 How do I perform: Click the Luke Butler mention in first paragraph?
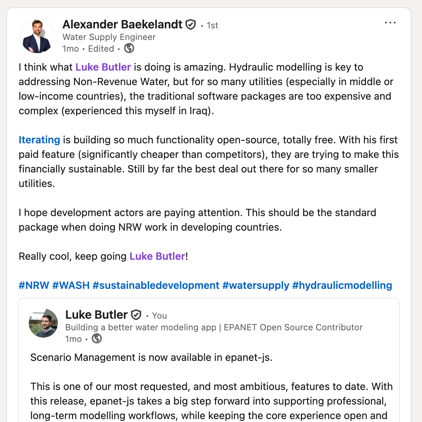pos(103,67)
